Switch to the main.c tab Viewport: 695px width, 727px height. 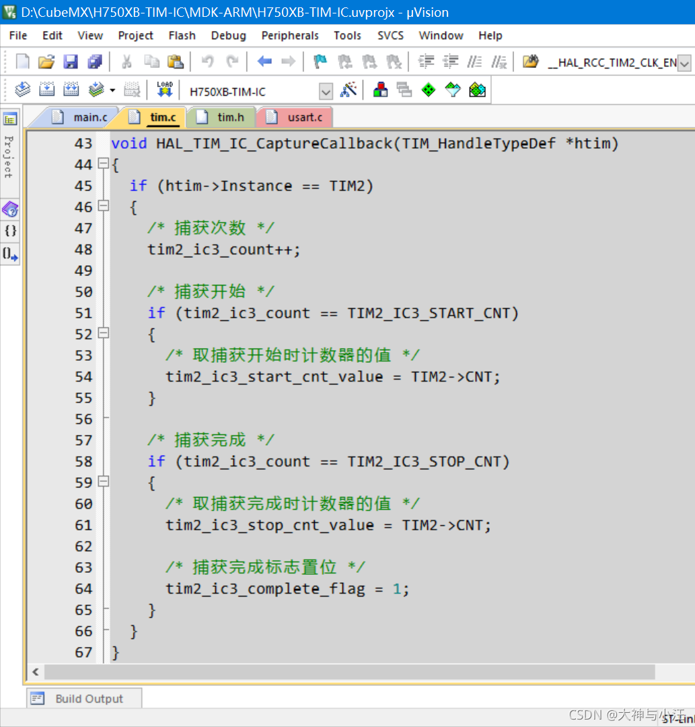point(79,117)
